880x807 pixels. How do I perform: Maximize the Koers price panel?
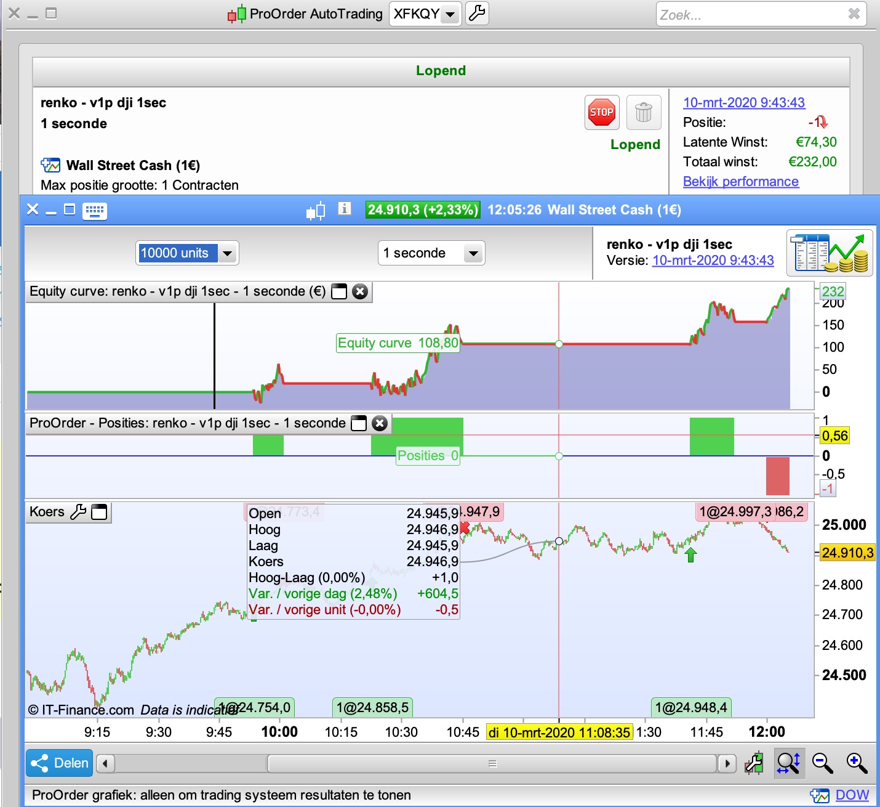tap(99, 512)
